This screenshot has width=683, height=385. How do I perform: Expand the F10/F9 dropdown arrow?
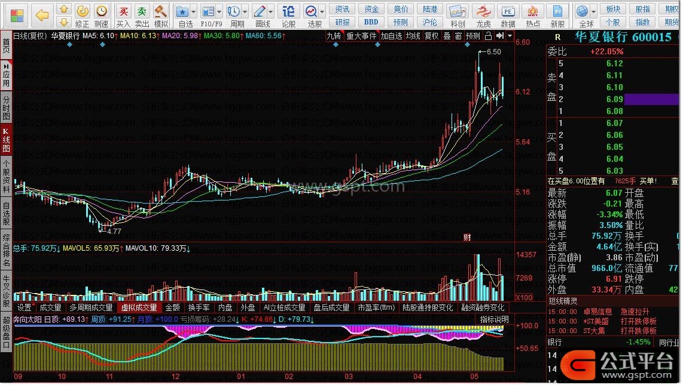[x=219, y=11]
